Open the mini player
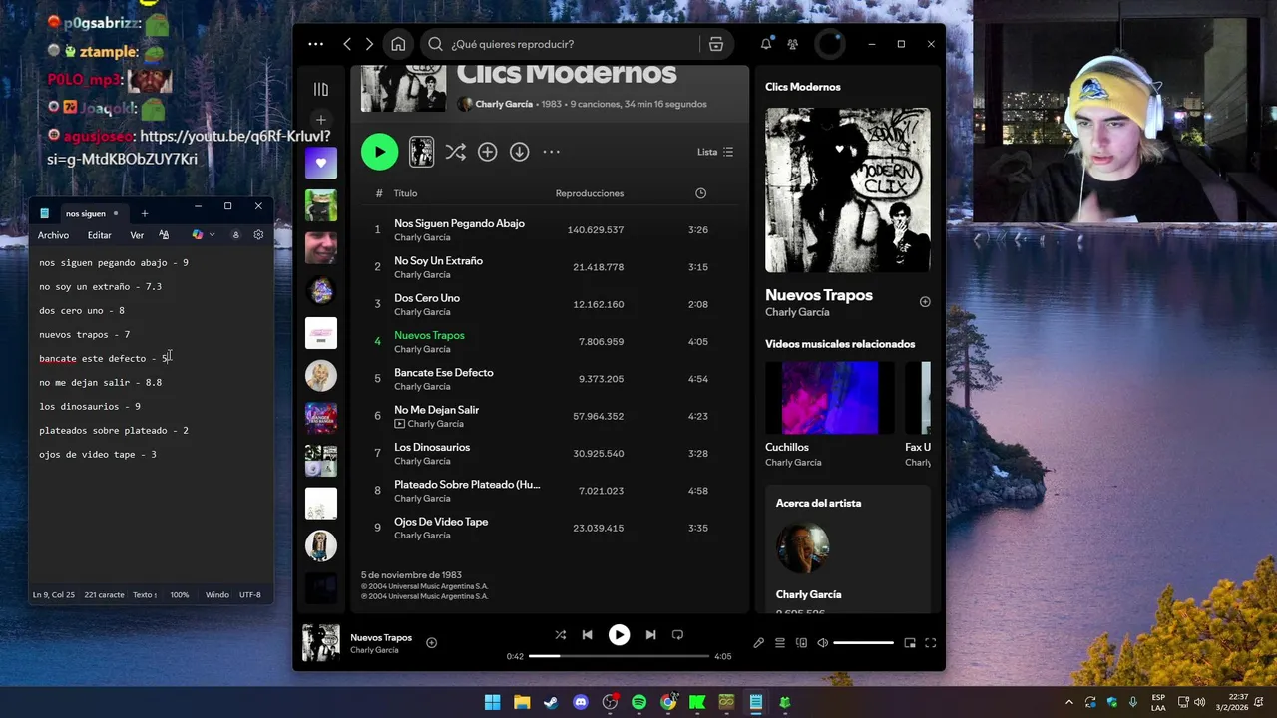1277x718 pixels. click(910, 643)
